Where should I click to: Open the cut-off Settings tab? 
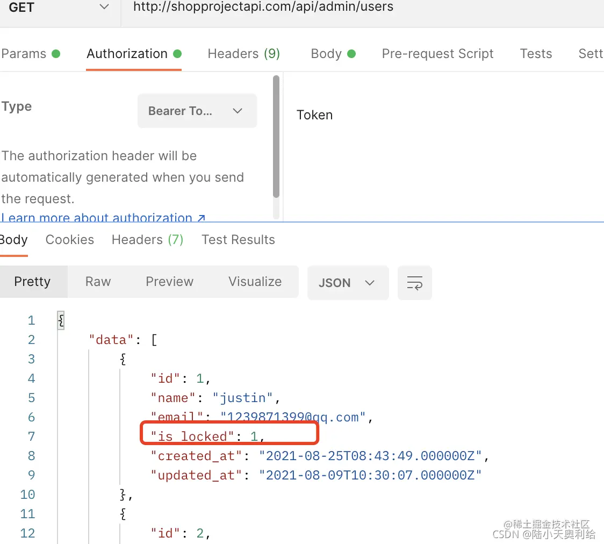(x=591, y=54)
